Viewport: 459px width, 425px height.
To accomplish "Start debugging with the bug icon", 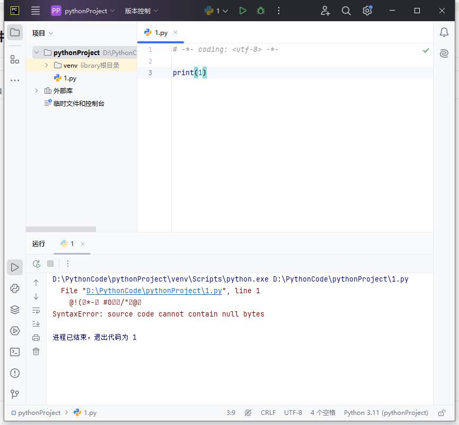I will click(260, 11).
